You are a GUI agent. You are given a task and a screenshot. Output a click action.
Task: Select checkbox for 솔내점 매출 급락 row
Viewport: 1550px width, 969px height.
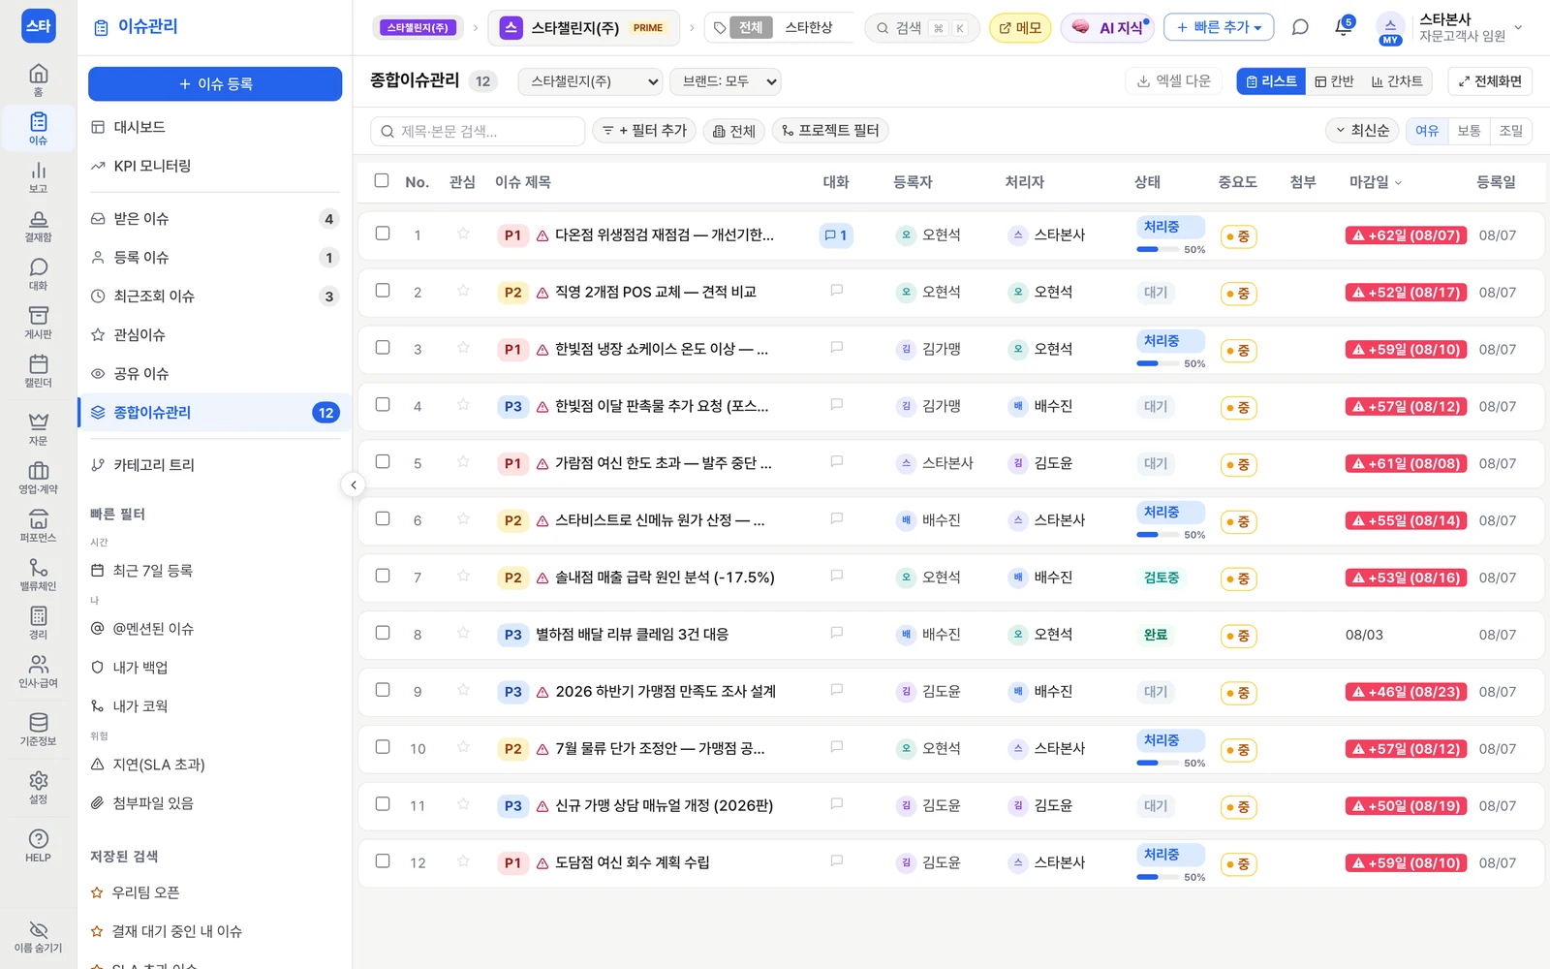(383, 576)
